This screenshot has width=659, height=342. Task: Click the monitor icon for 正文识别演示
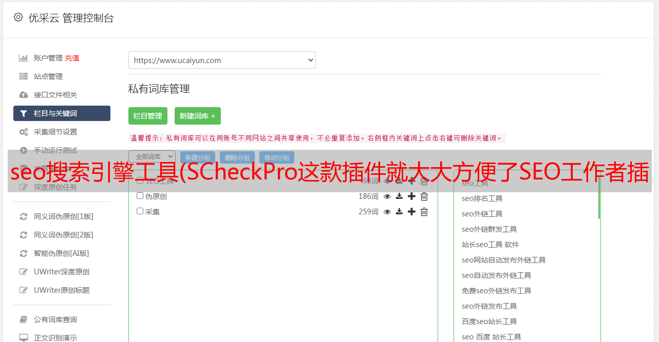pyautogui.click(x=23, y=338)
